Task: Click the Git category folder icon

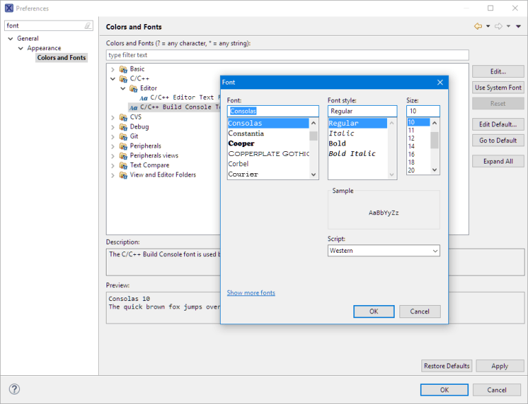Action: pos(123,137)
